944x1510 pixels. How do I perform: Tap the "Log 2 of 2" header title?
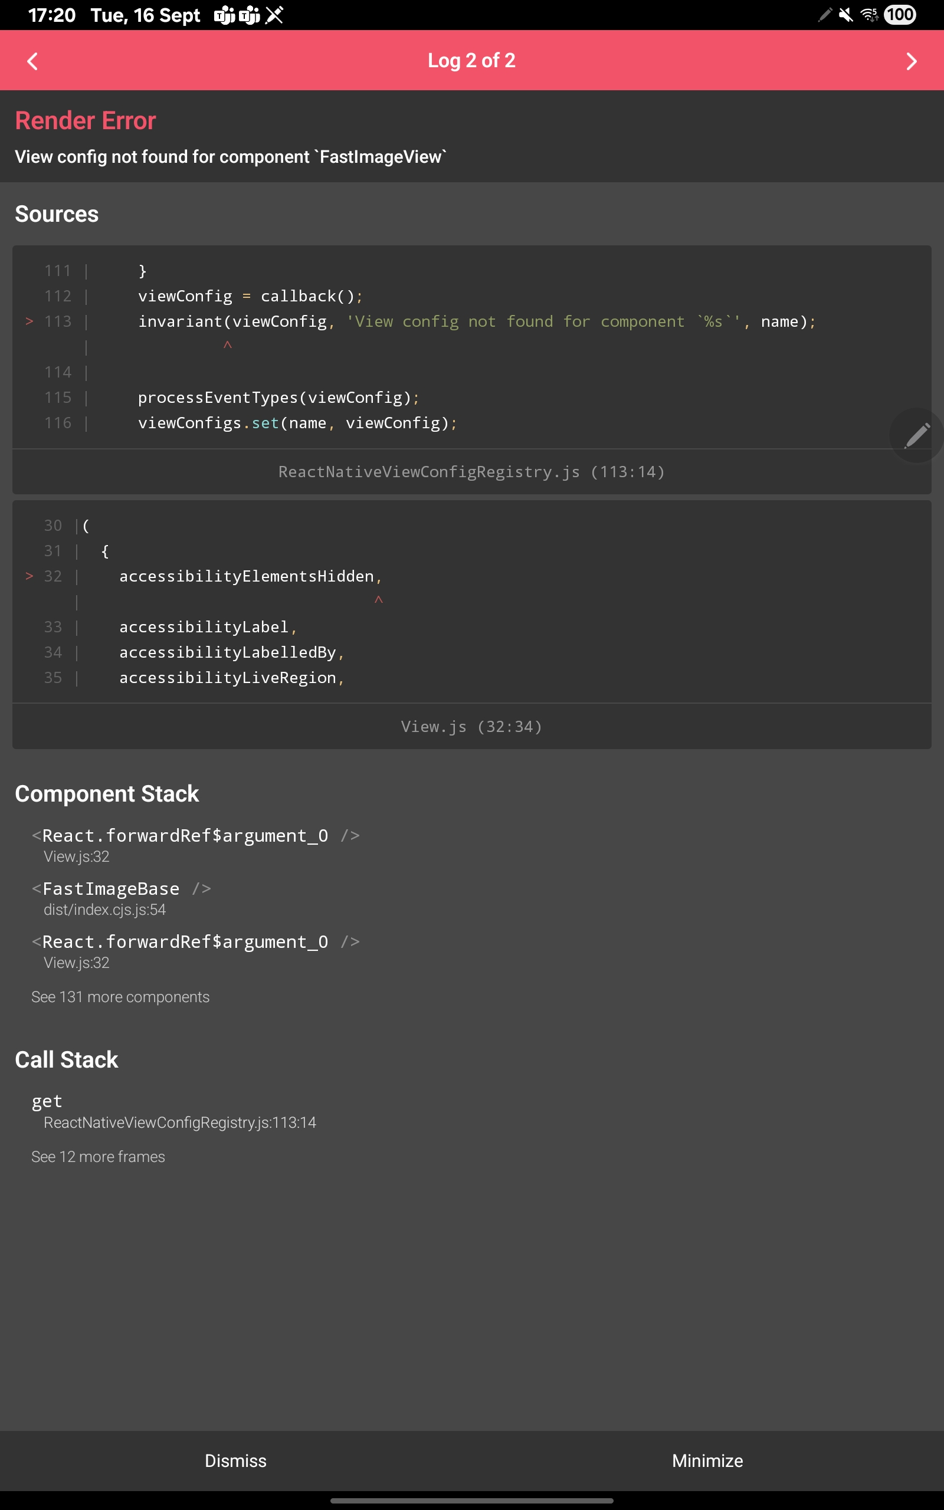click(x=471, y=61)
